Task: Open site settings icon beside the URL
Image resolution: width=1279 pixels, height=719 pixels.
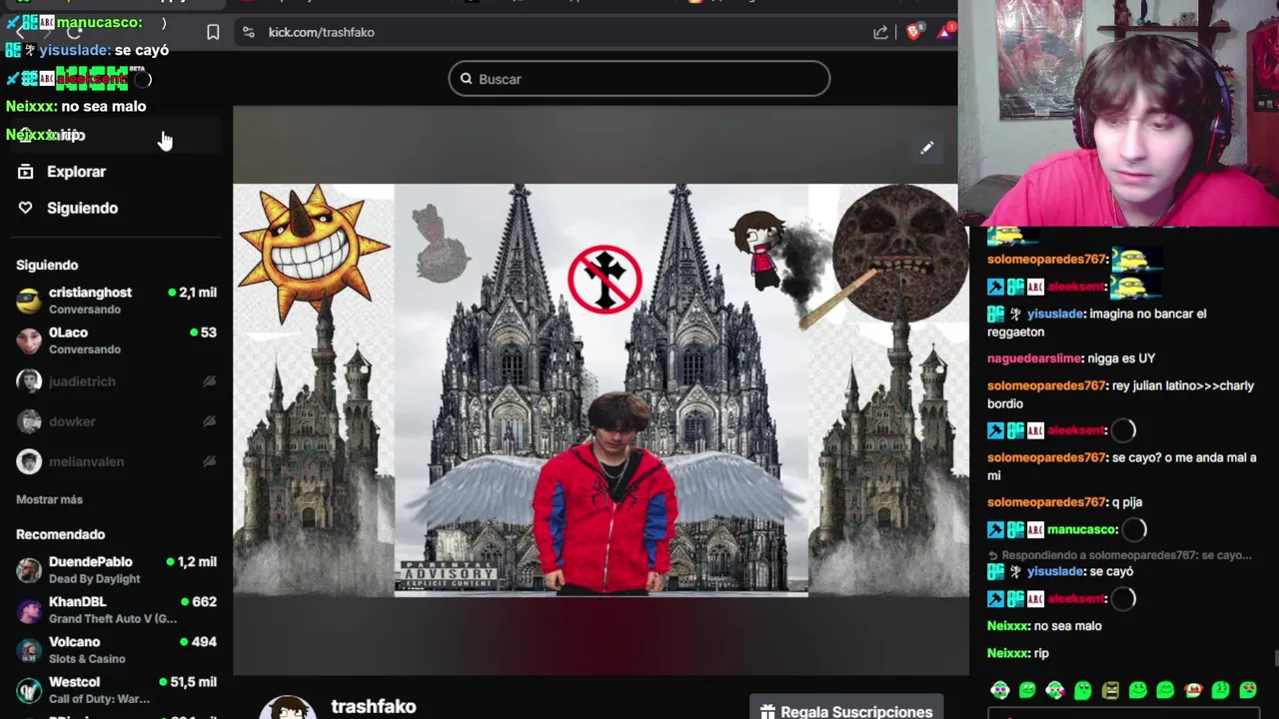Action: (x=248, y=32)
